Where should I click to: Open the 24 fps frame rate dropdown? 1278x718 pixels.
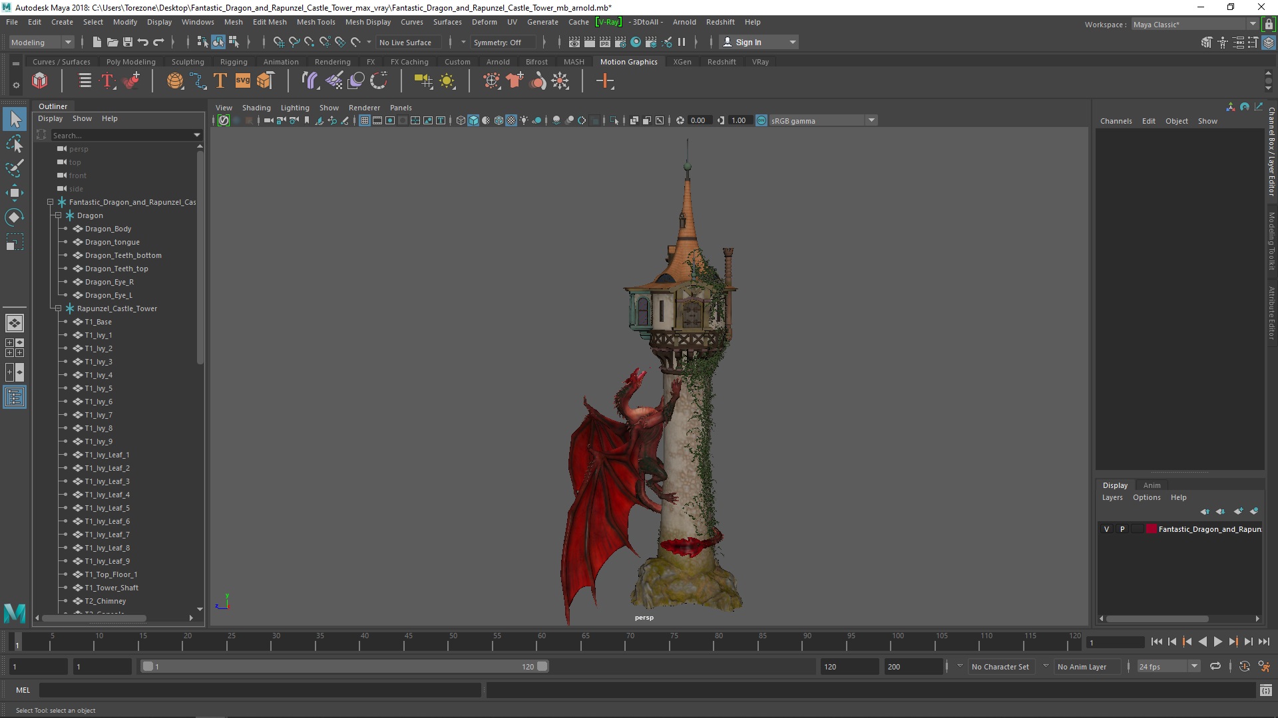(x=1168, y=666)
